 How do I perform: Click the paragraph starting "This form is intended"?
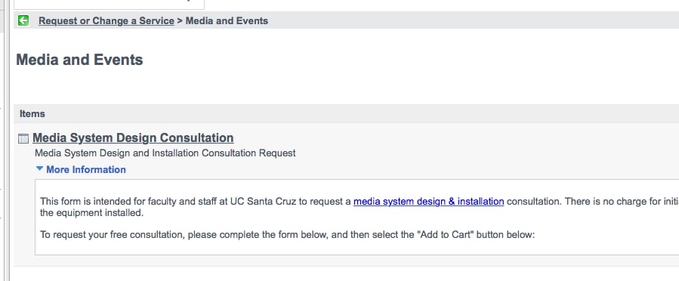tap(360, 207)
